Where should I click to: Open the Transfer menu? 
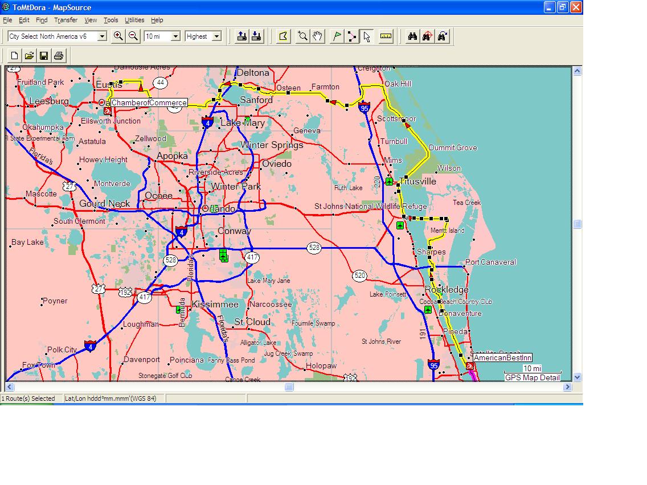pos(65,20)
